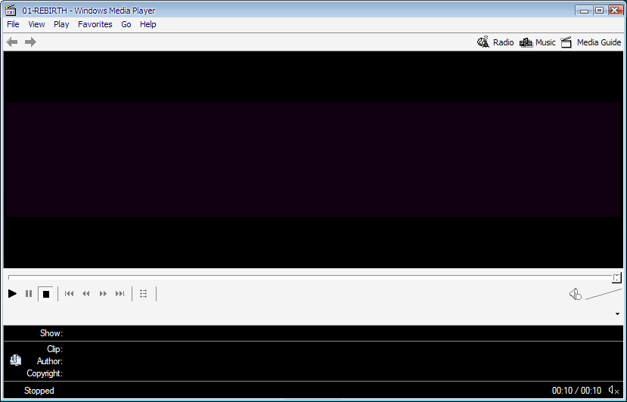Click the Copyright: label
627x402 pixels.
(45, 373)
